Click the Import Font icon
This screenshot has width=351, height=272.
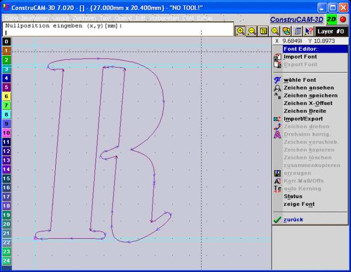point(277,57)
